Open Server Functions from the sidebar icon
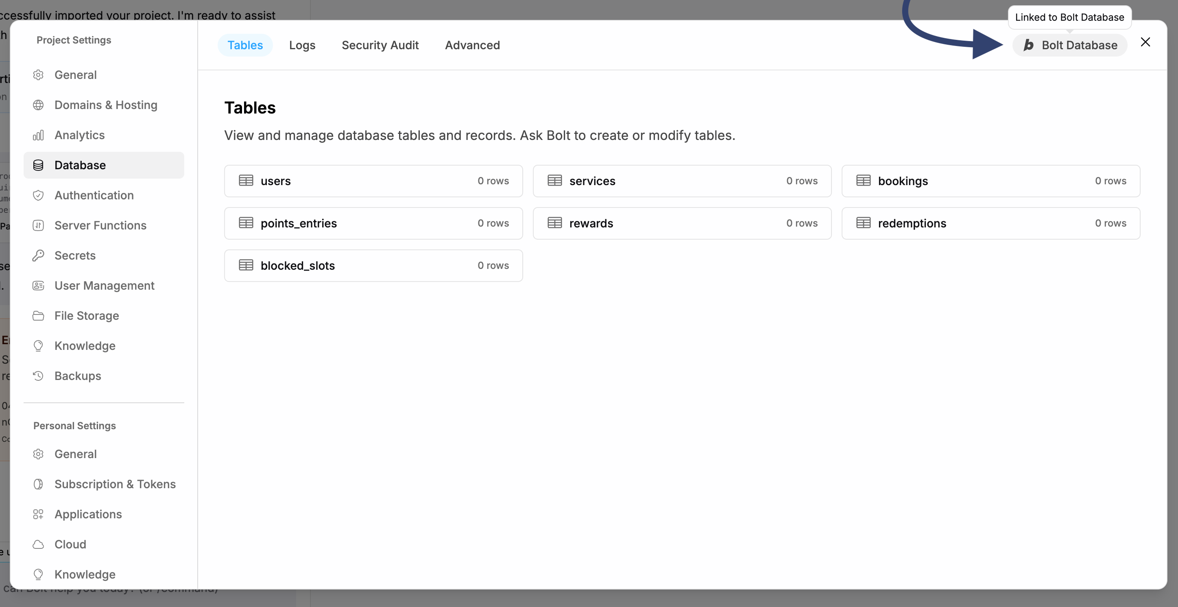Image resolution: width=1178 pixels, height=607 pixels. tap(38, 225)
